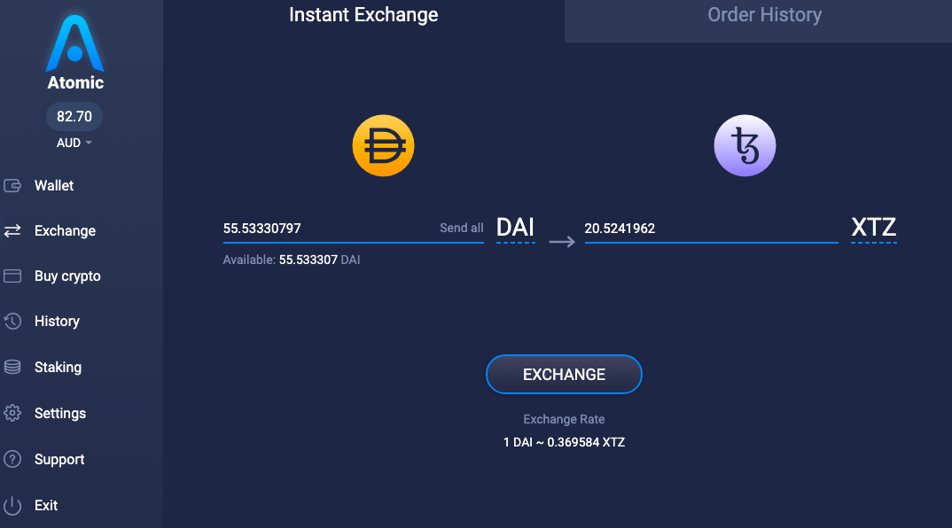Click the orange DAI coin icon
The image size is (952, 528).
[x=383, y=145]
